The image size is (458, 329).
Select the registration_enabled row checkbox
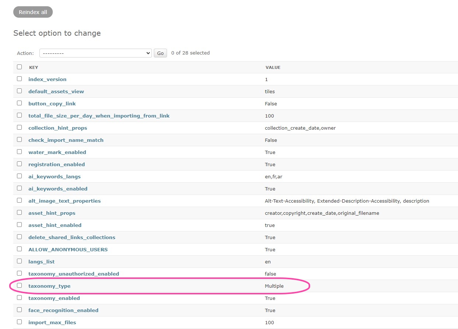click(x=19, y=164)
